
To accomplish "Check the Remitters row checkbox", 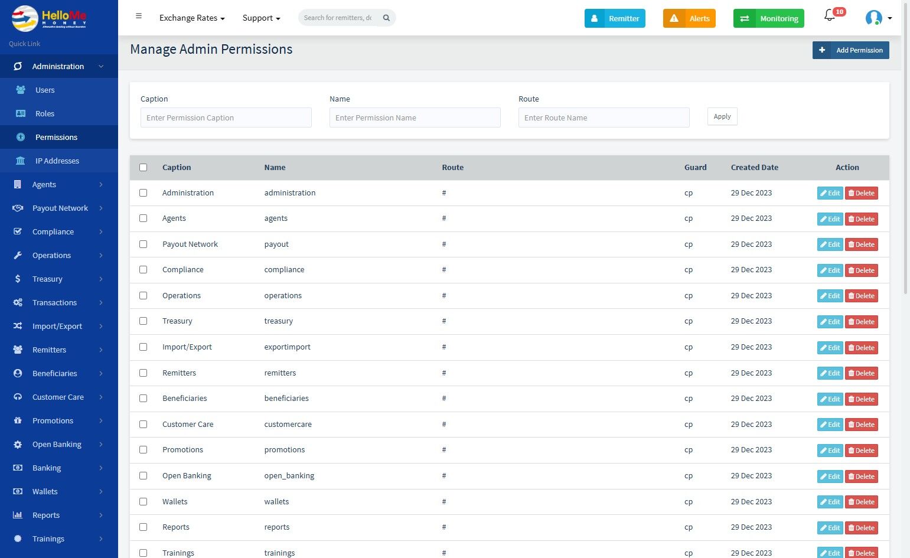I will tap(143, 373).
